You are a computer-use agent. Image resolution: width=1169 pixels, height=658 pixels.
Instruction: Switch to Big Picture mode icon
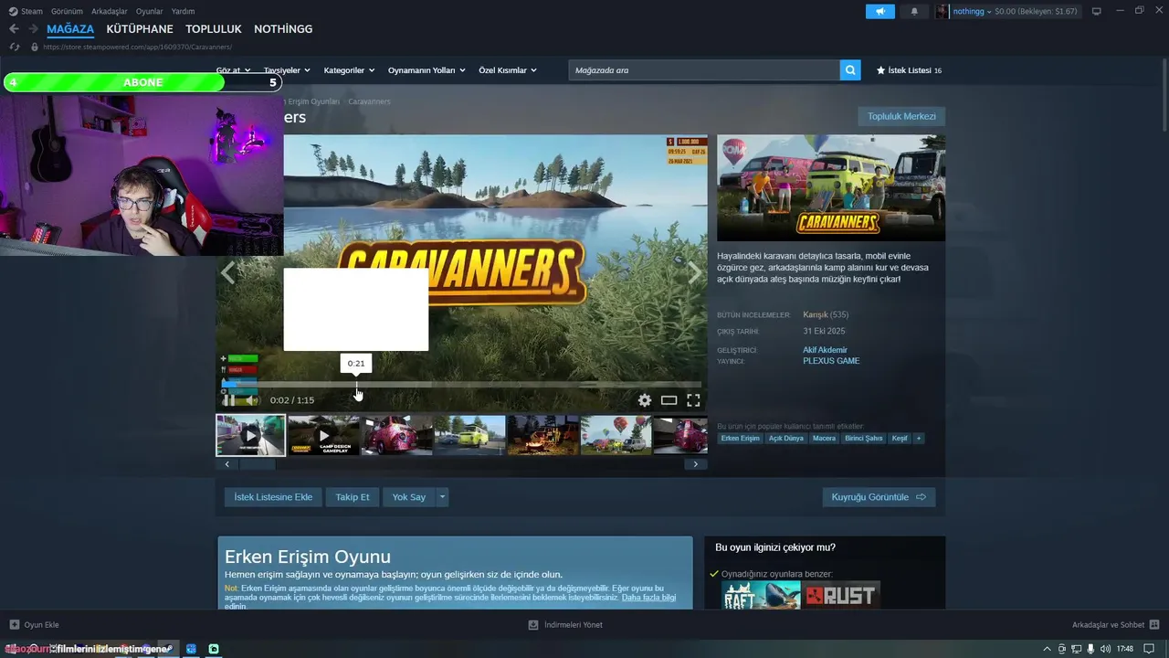[x=1097, y=11]
